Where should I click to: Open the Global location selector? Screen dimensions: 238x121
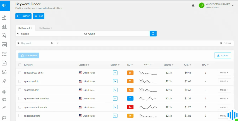(116, 34)
